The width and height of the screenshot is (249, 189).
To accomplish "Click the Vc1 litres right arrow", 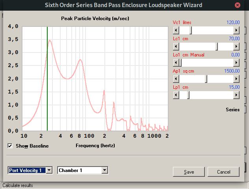I will [x=236, y=30].
